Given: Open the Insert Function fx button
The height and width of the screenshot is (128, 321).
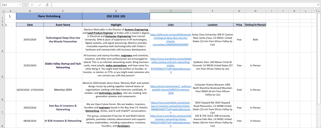Looking at the screenshot, I should point(47,5).
